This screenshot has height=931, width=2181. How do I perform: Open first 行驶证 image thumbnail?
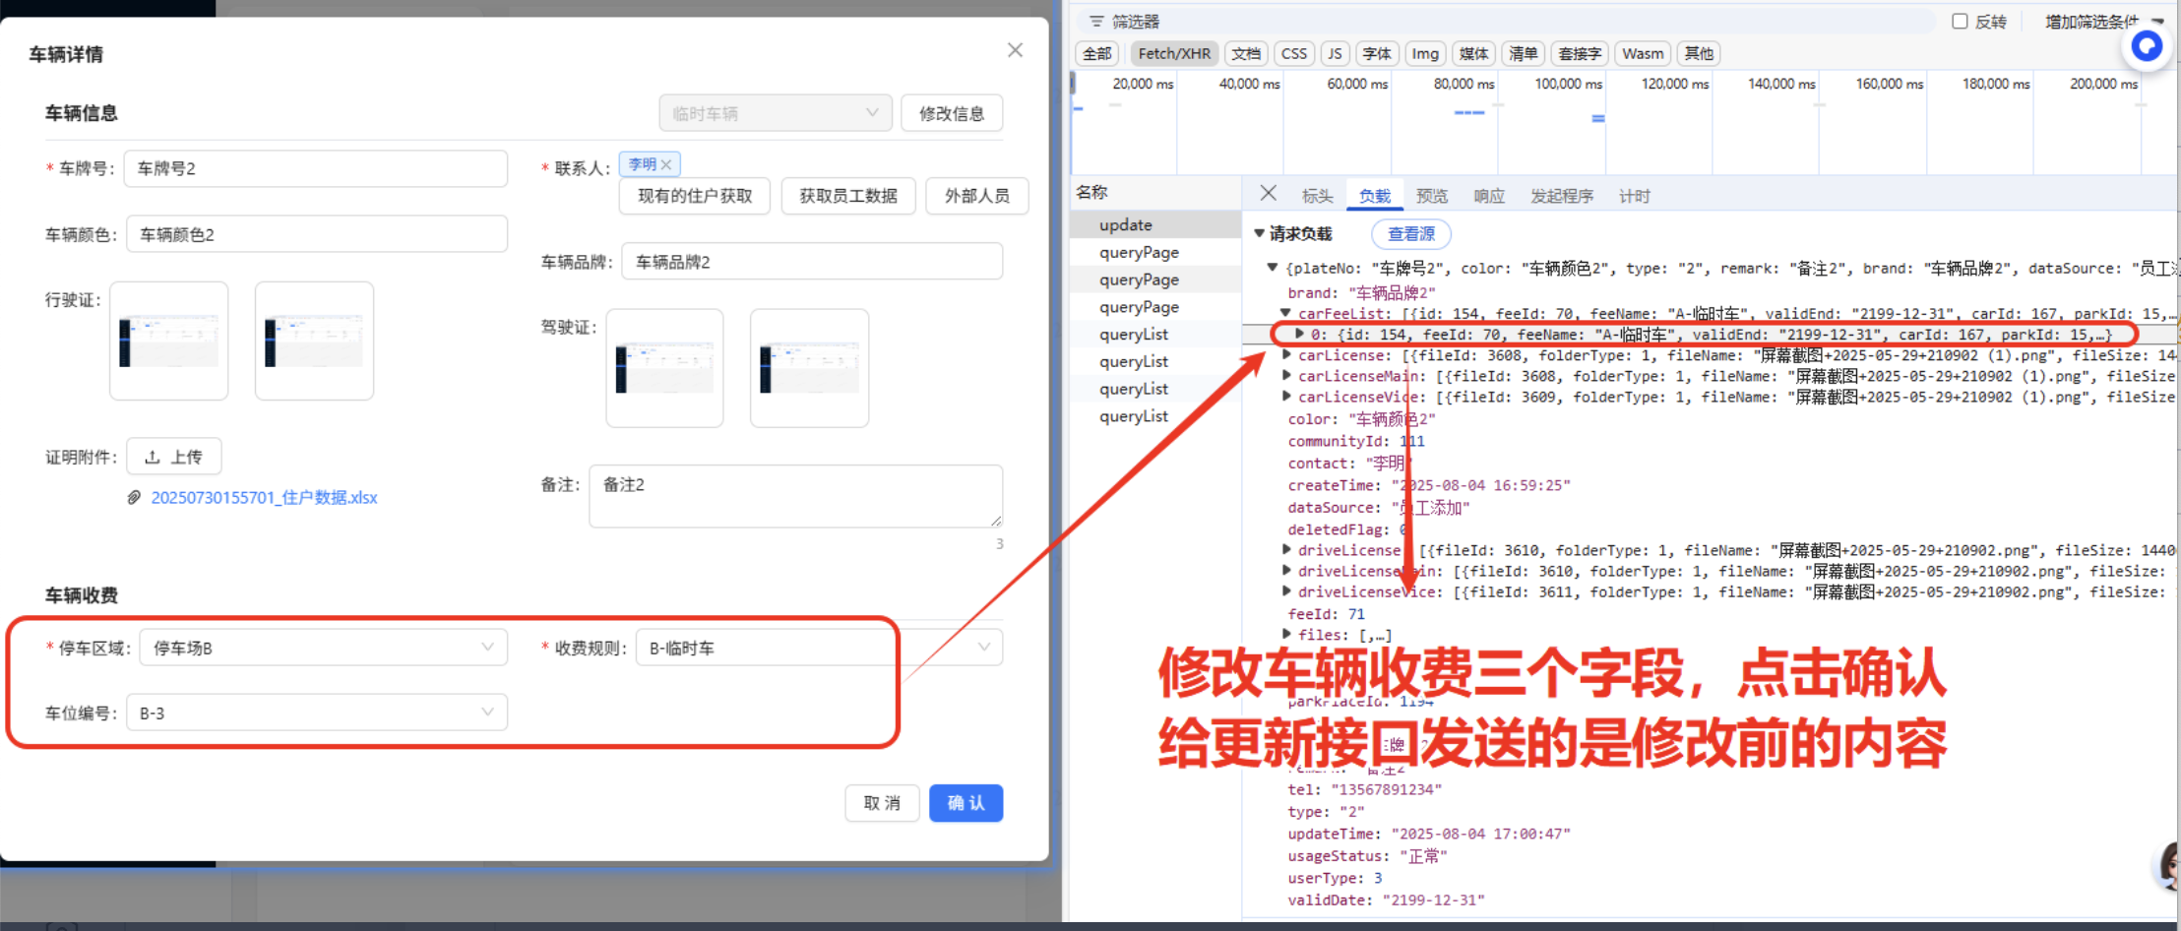coord(169,341)
